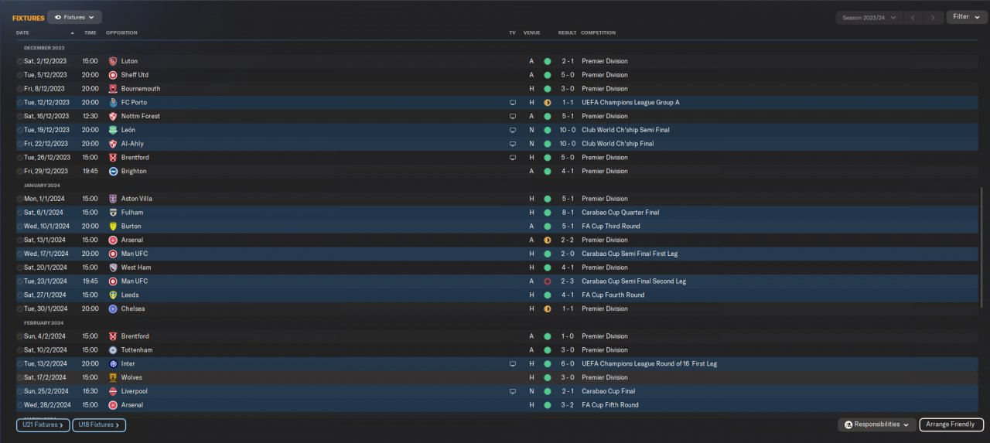
Task: Toggle the circle beside Sat, 2/12/2023 fixture
Action: [x=20, y=61]
